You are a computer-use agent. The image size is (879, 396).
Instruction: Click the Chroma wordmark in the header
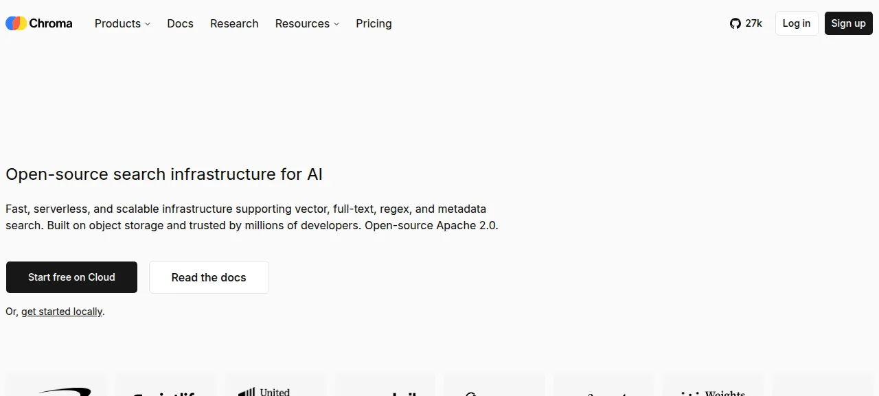[51, 23]
